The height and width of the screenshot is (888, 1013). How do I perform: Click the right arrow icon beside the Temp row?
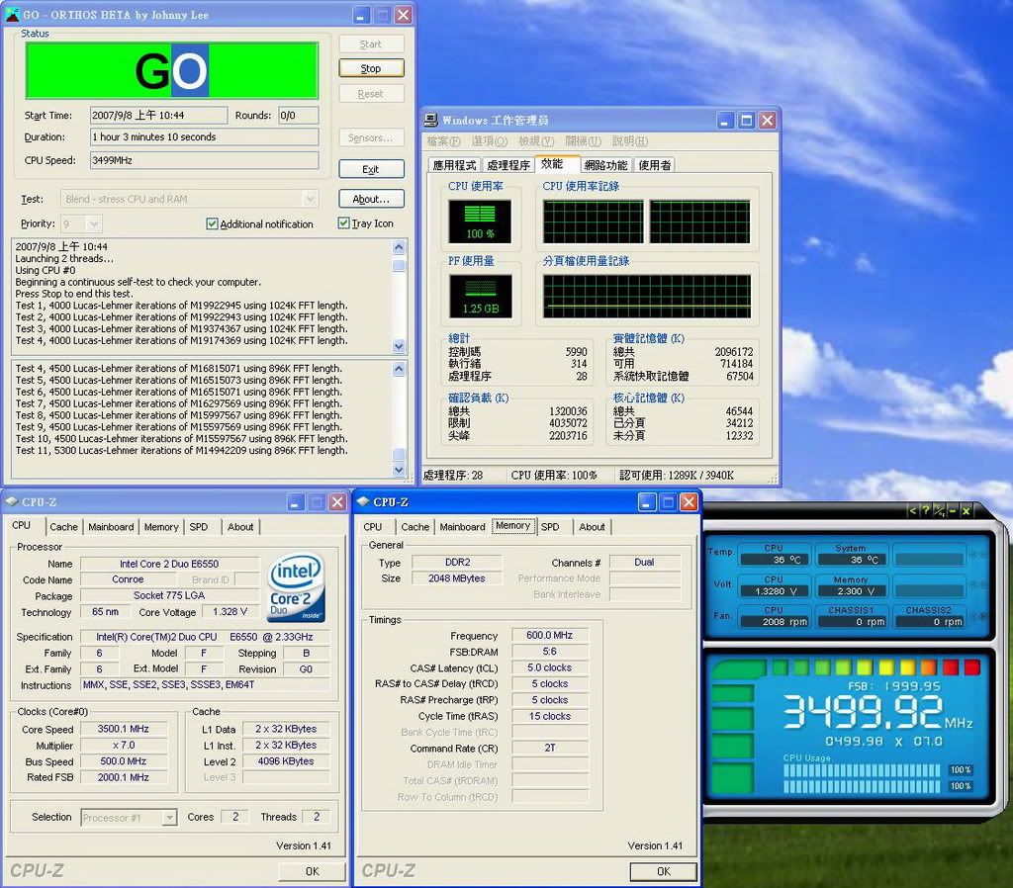pos(982,553)
